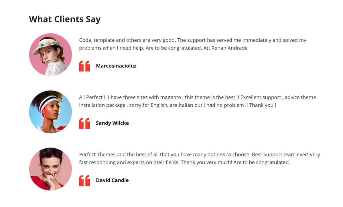343x207 pixels.
Task: Click the Marcosinacioluz author name
Action: (116, 66)
